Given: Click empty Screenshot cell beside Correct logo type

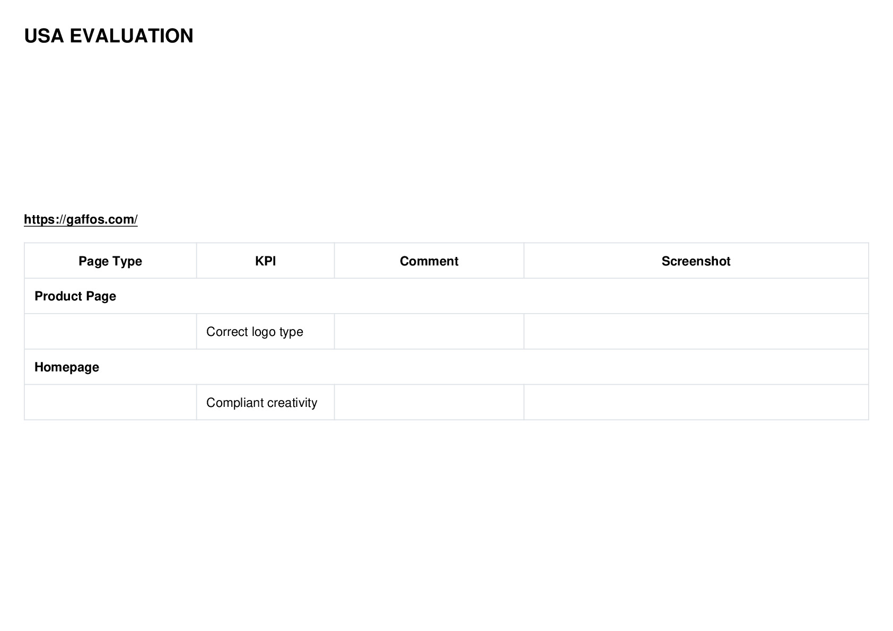Looking at the screenshot, I should tap(696, 332).
